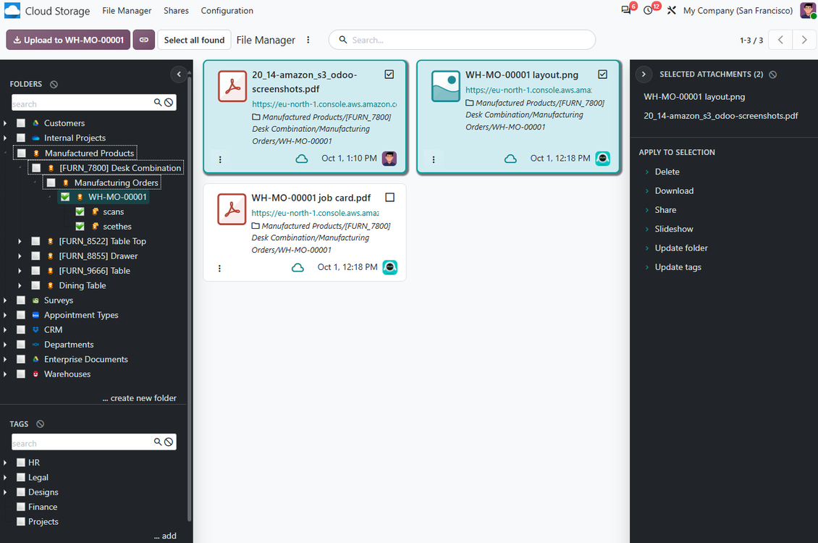Tick the Customers folder checkbox
818x543 pixels.
[21, 123]
